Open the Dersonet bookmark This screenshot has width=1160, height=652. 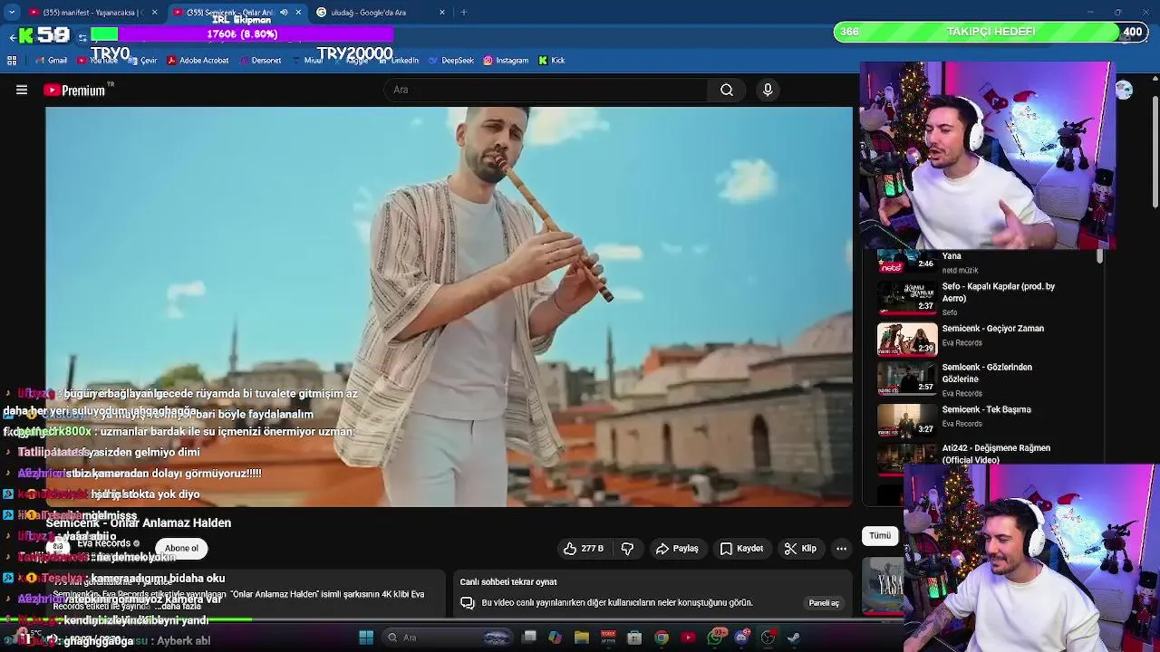click(x=259, y=61)
